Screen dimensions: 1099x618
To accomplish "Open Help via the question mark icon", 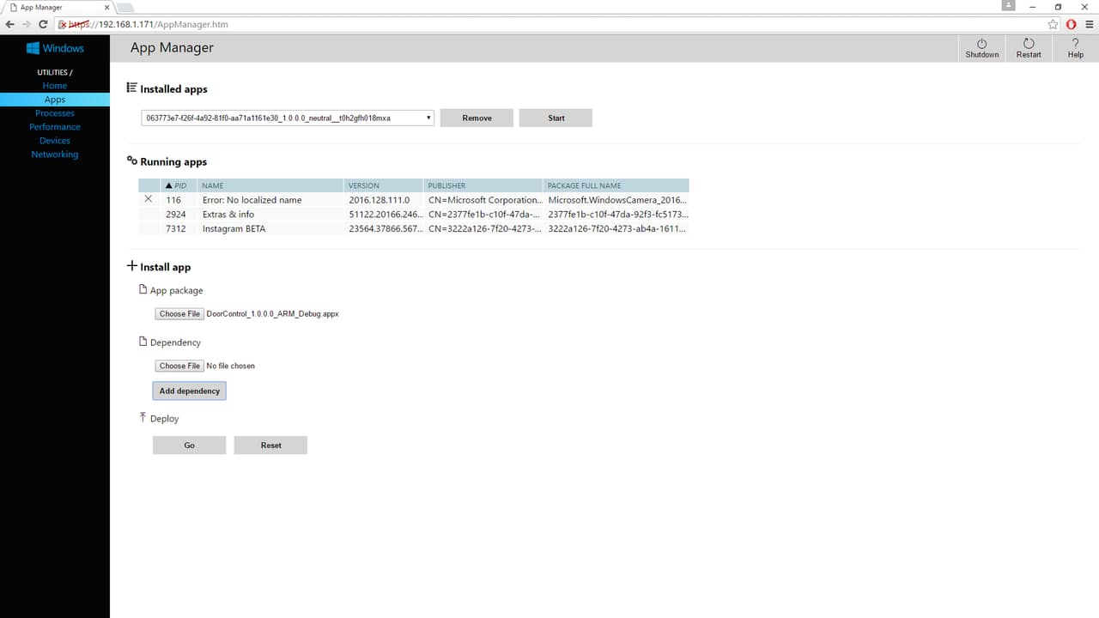I will [x=1075, y=43].
